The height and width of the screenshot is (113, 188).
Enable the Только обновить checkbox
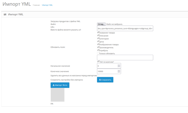tap(98, 53)
